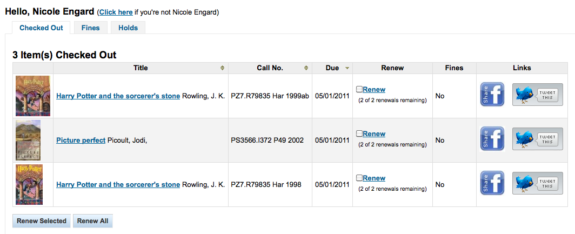
Task: Toggle Due column sort arrow
Action: (347, 68)
